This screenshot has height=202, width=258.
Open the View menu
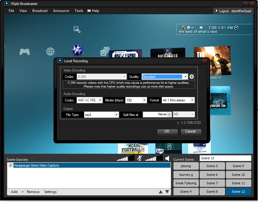tap(23, 11)
